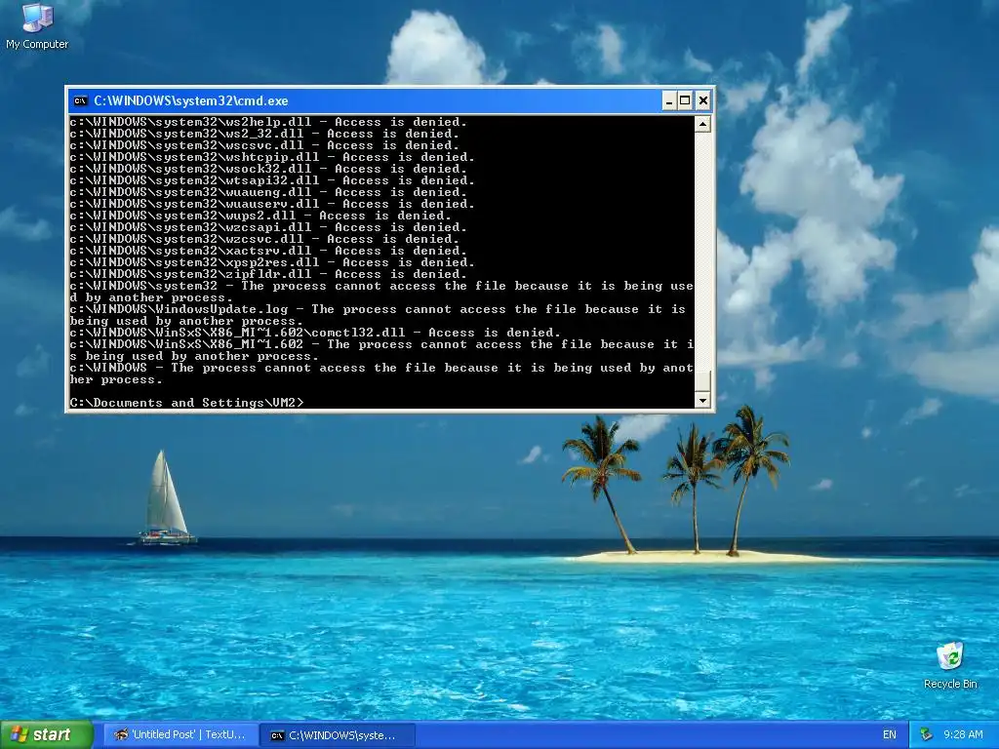Viewport: 999px width, 749px height.
Task: Click the system tray network icon
Action: pyautogui.click(x=927, y=734)
